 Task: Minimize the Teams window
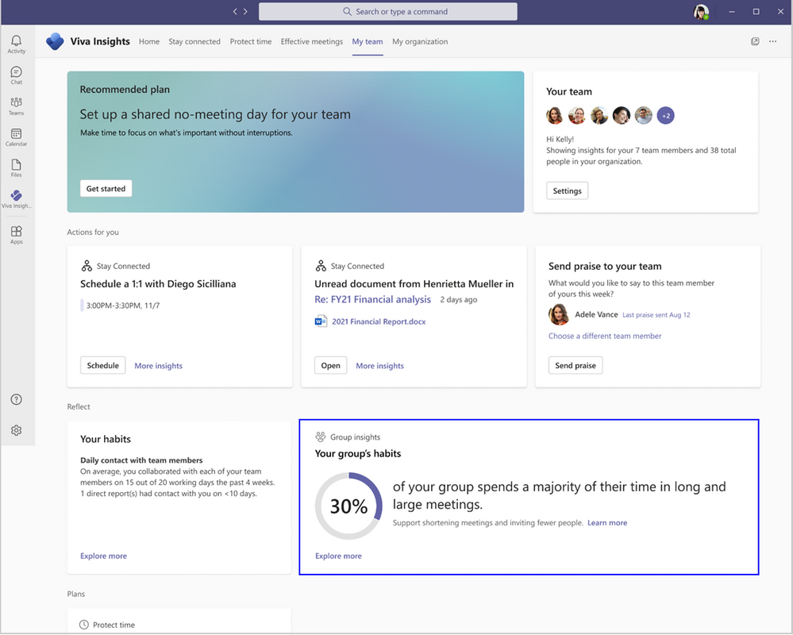732,11
